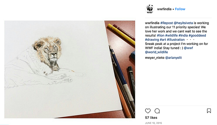Follow the wwfindia account
The height and width of the screenshot is (125, 217).
[180, 9]
